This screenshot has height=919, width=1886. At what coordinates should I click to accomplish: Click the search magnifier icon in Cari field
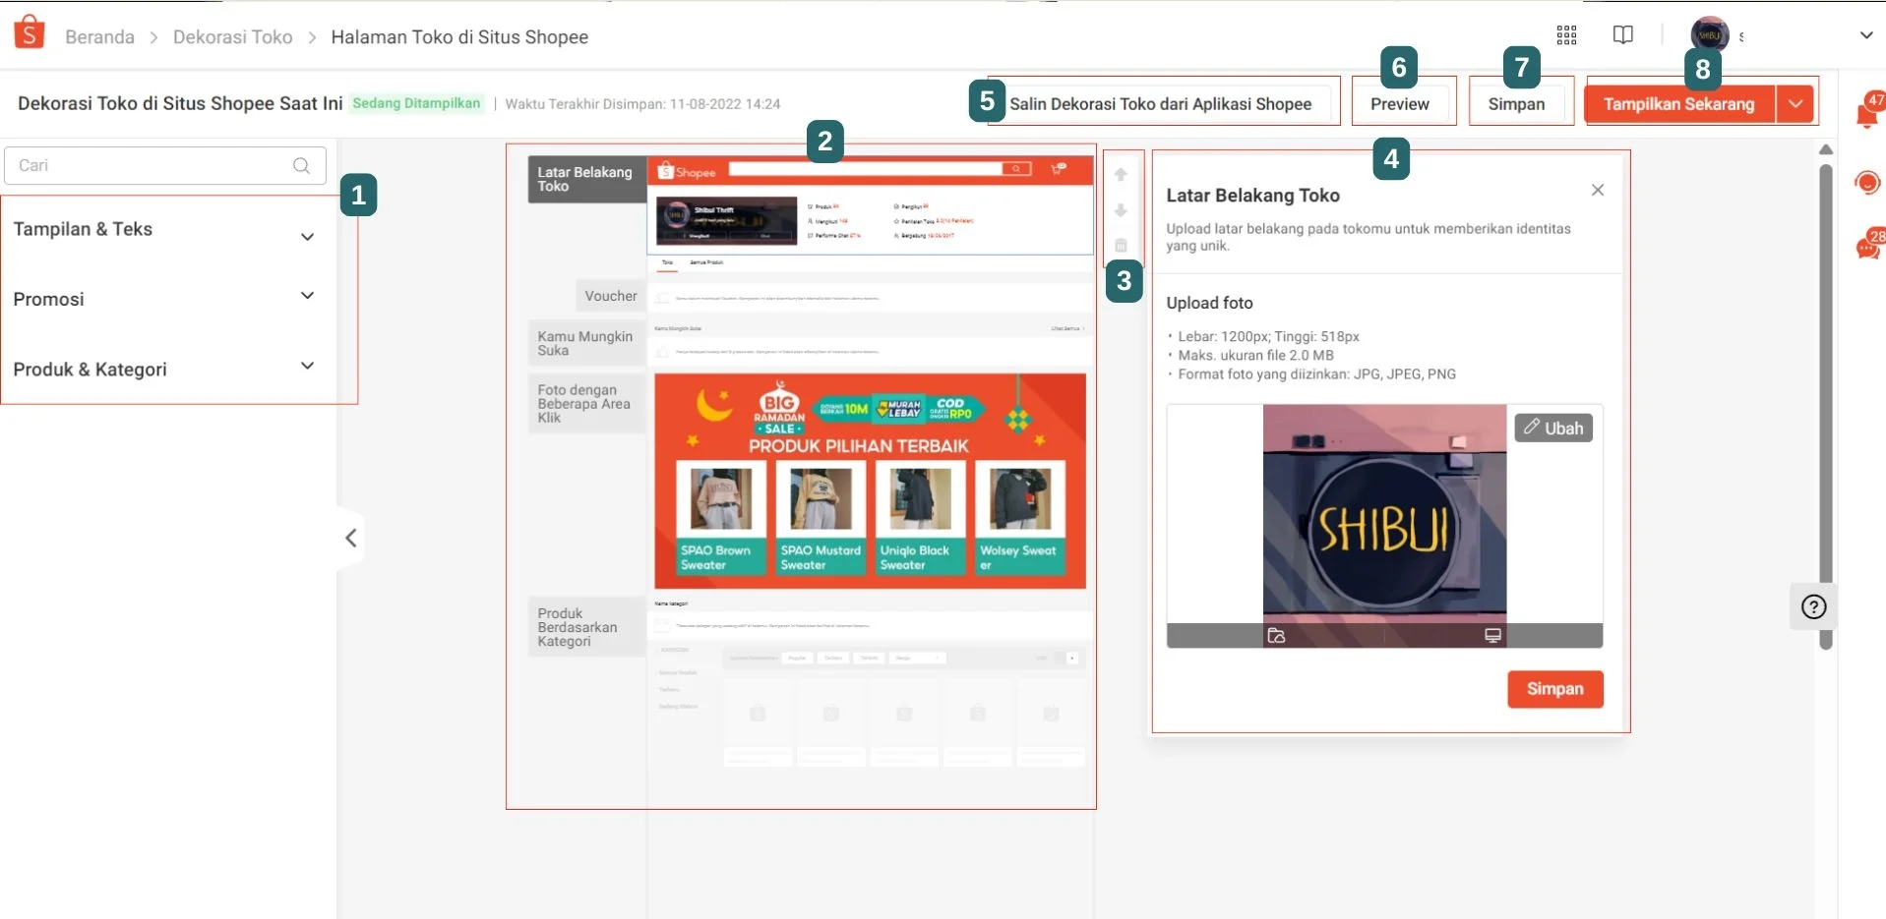click(302, 166)
